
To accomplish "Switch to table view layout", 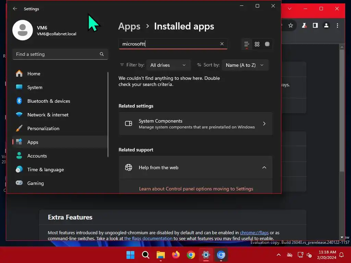I will 267,44.
